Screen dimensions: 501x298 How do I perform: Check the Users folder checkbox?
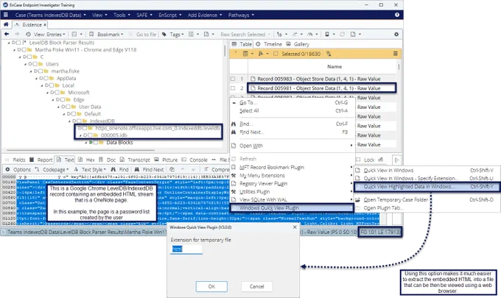(35, 64)
